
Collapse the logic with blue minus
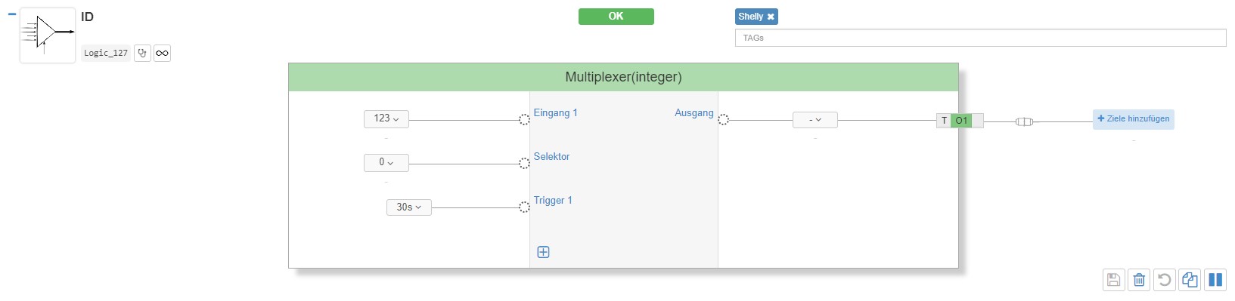pos(11,14)
